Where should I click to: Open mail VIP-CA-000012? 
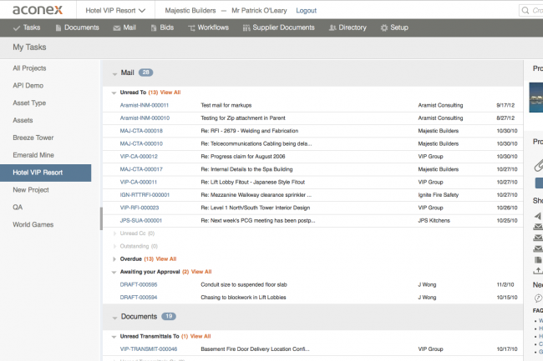coord(139,157)
